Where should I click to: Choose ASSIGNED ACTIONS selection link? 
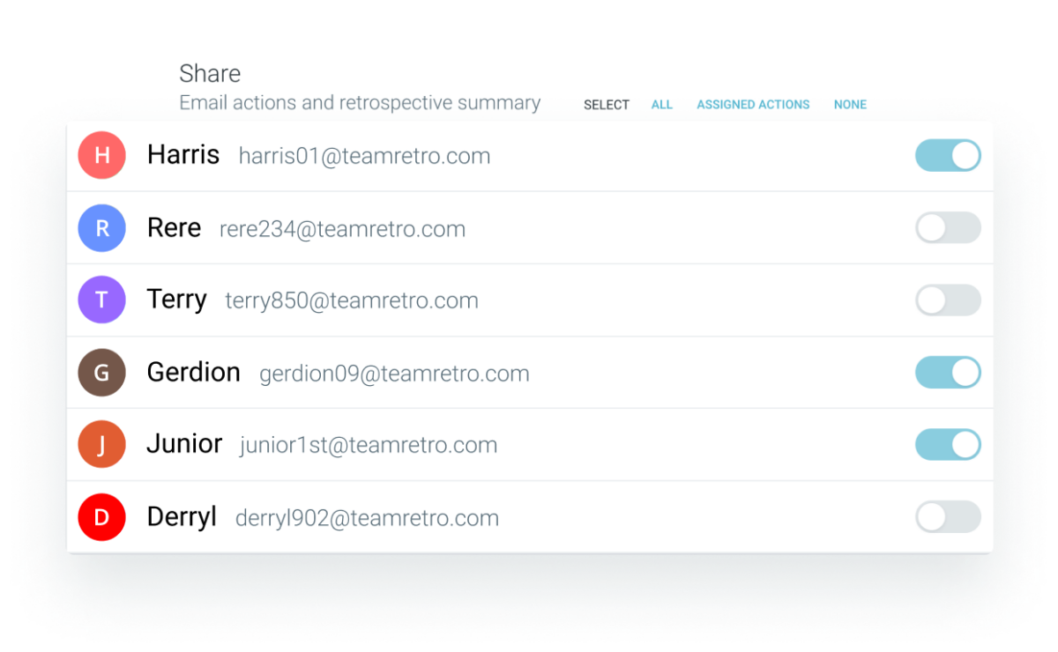pos(753,105)
